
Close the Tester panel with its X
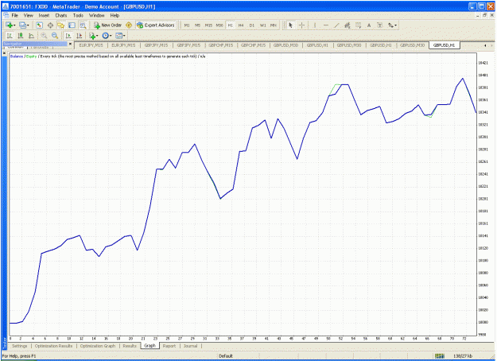pyautogui.click(x=5, y=53)
